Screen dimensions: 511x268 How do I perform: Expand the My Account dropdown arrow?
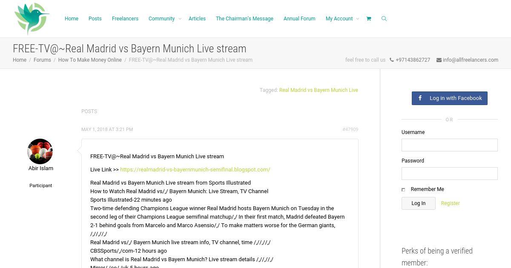[x=357, y=19]
